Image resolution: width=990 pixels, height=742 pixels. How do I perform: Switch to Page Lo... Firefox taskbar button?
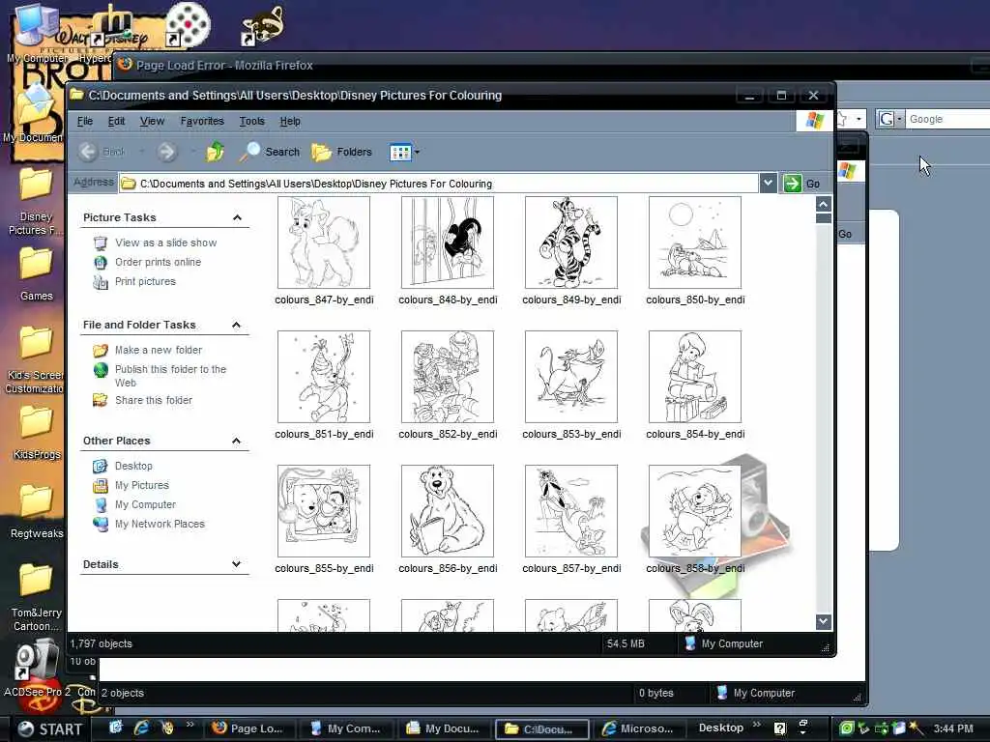pos(247,728)
